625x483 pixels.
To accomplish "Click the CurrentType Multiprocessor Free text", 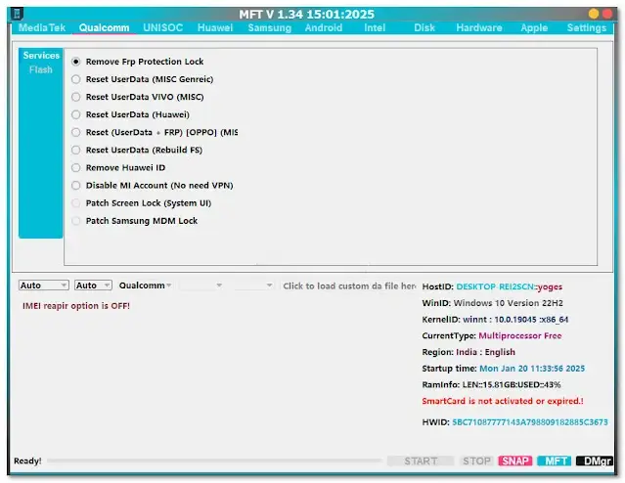I will (492, 335).
